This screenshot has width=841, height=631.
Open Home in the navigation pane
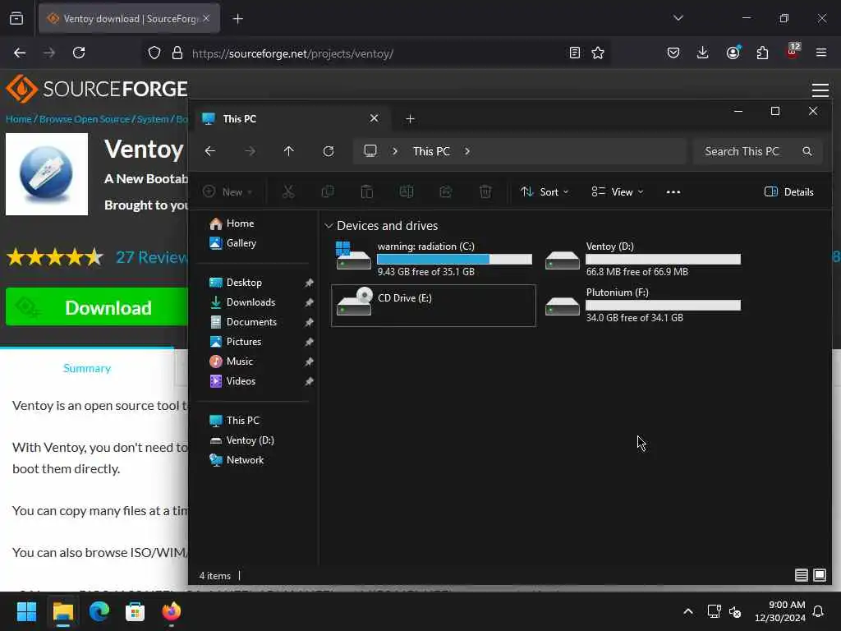tap(240, 223)
